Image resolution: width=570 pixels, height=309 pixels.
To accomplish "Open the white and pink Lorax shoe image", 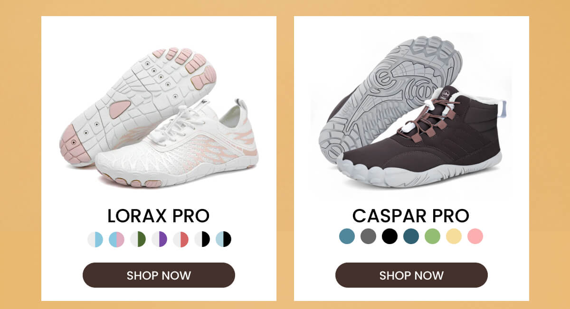I will 159,117.
